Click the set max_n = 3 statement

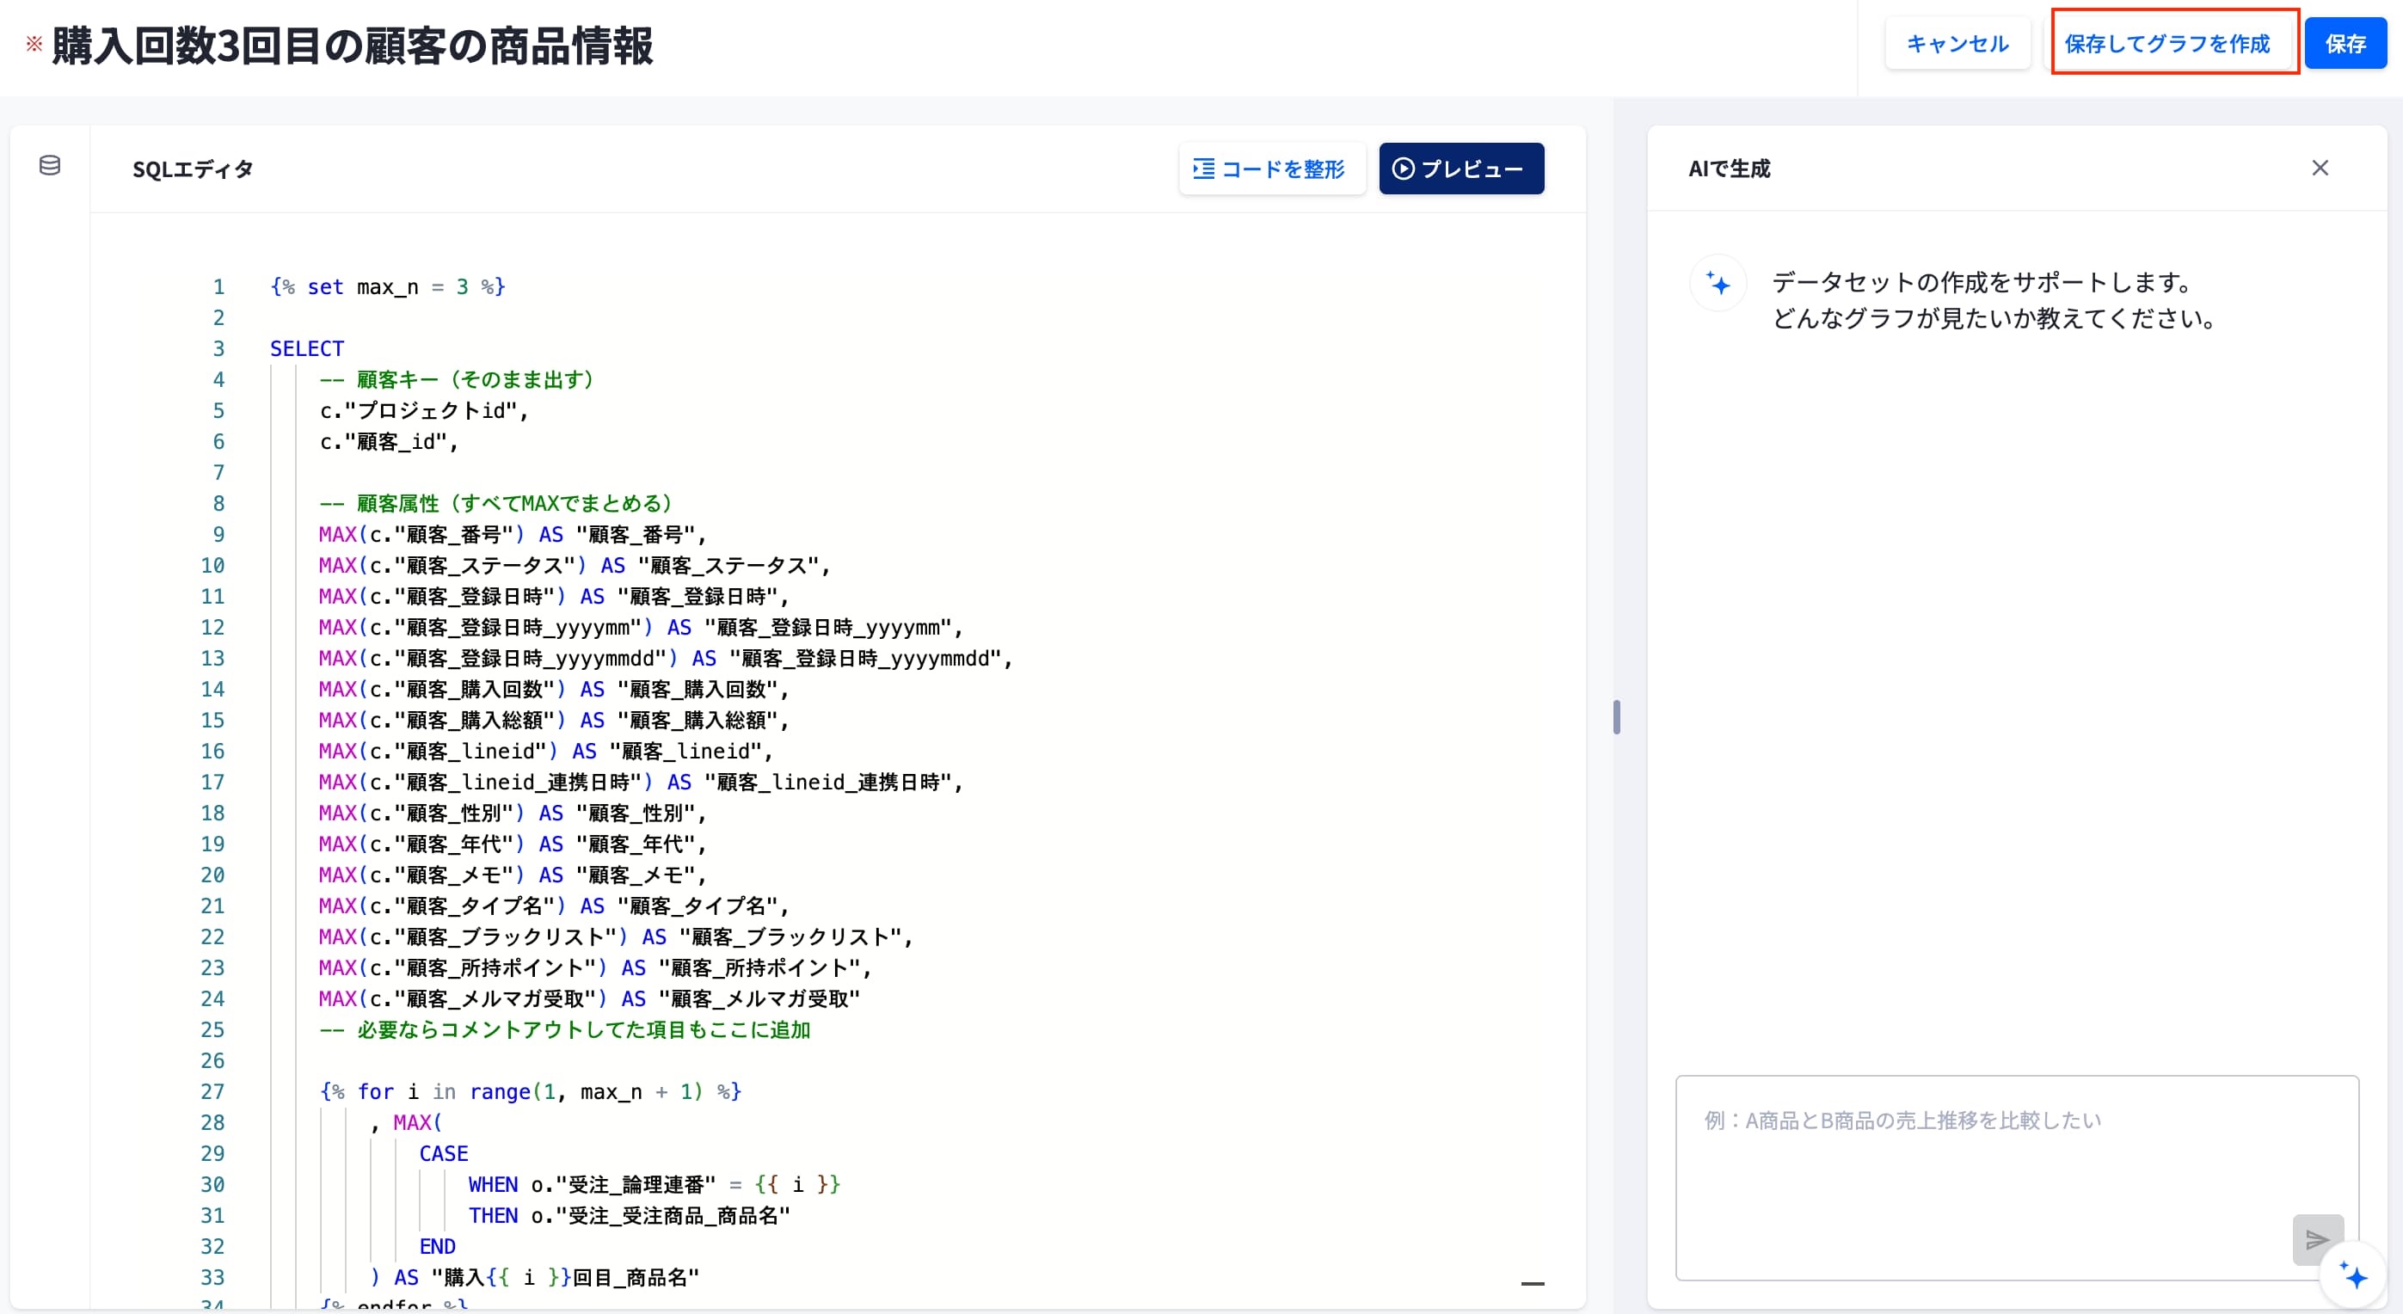(388, 287)
